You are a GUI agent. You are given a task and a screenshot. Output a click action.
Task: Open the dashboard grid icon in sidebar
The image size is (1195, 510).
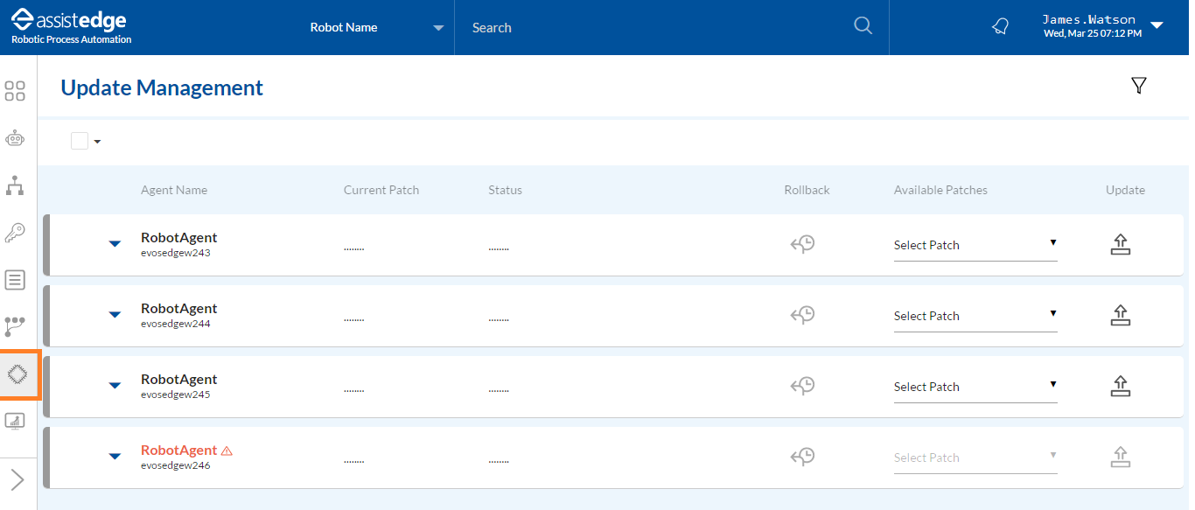coord(15,91)
